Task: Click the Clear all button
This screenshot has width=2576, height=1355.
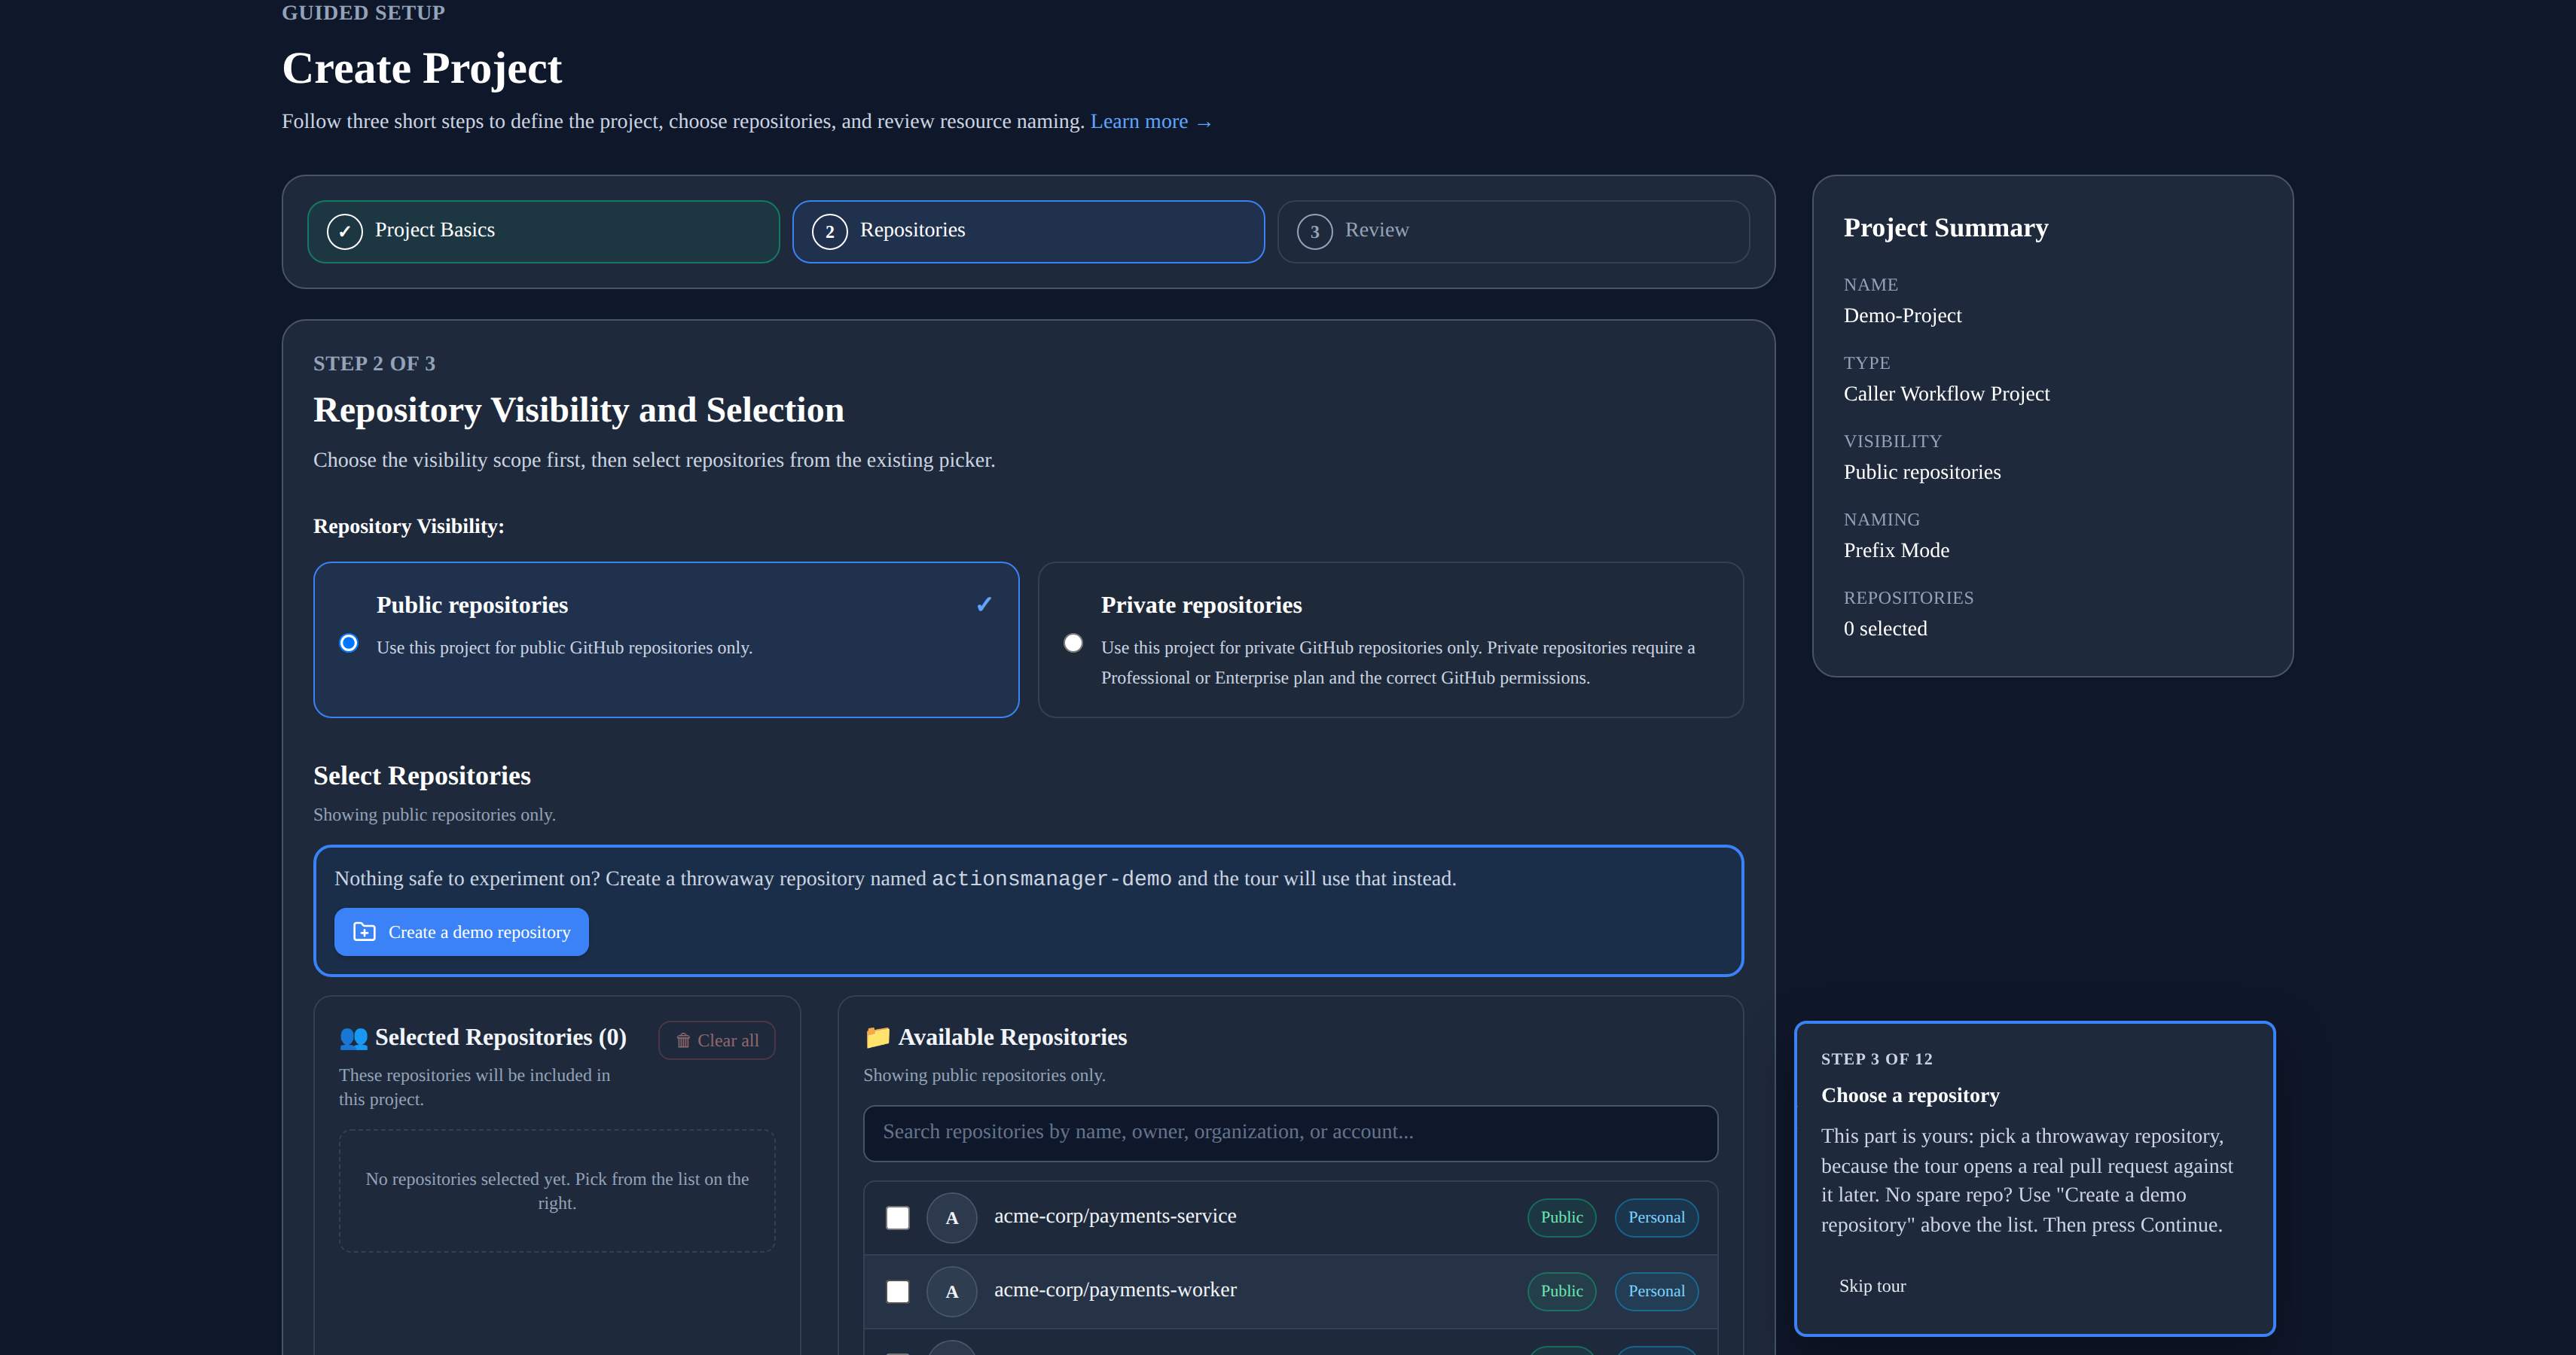Action: (717, 1040)
